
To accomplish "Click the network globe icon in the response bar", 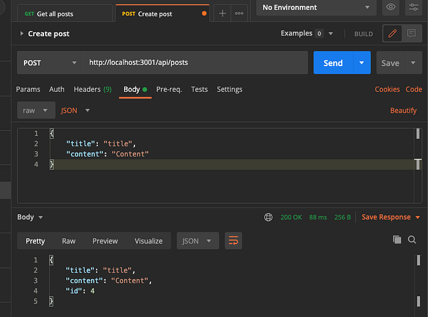I will [268, 217].
